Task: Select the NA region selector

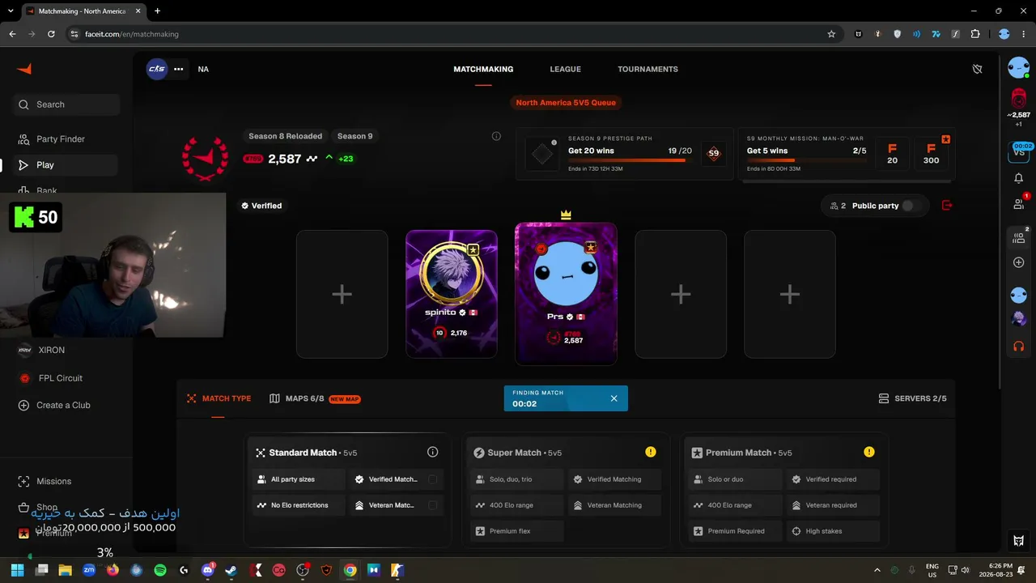Action: coord(203,69)
